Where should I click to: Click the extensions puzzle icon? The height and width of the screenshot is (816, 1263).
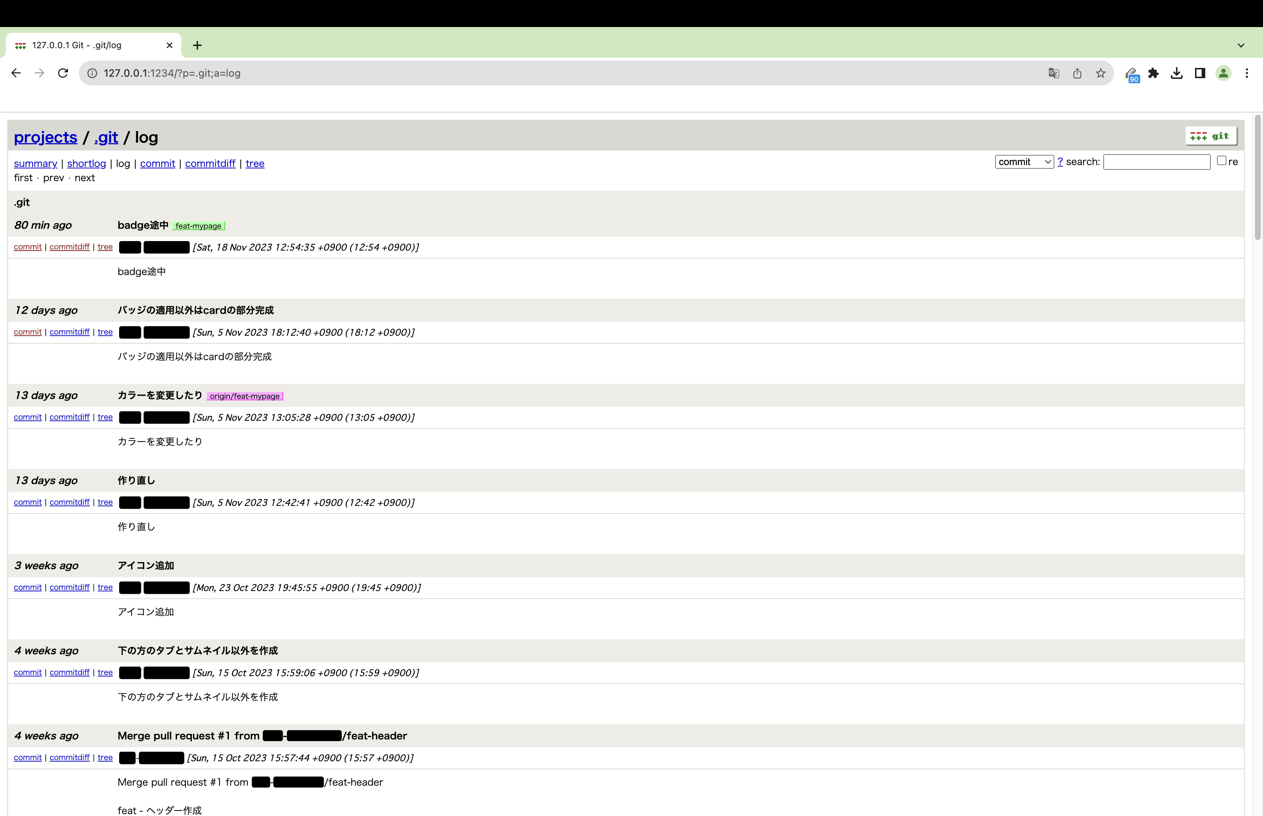coord(1154,73)
